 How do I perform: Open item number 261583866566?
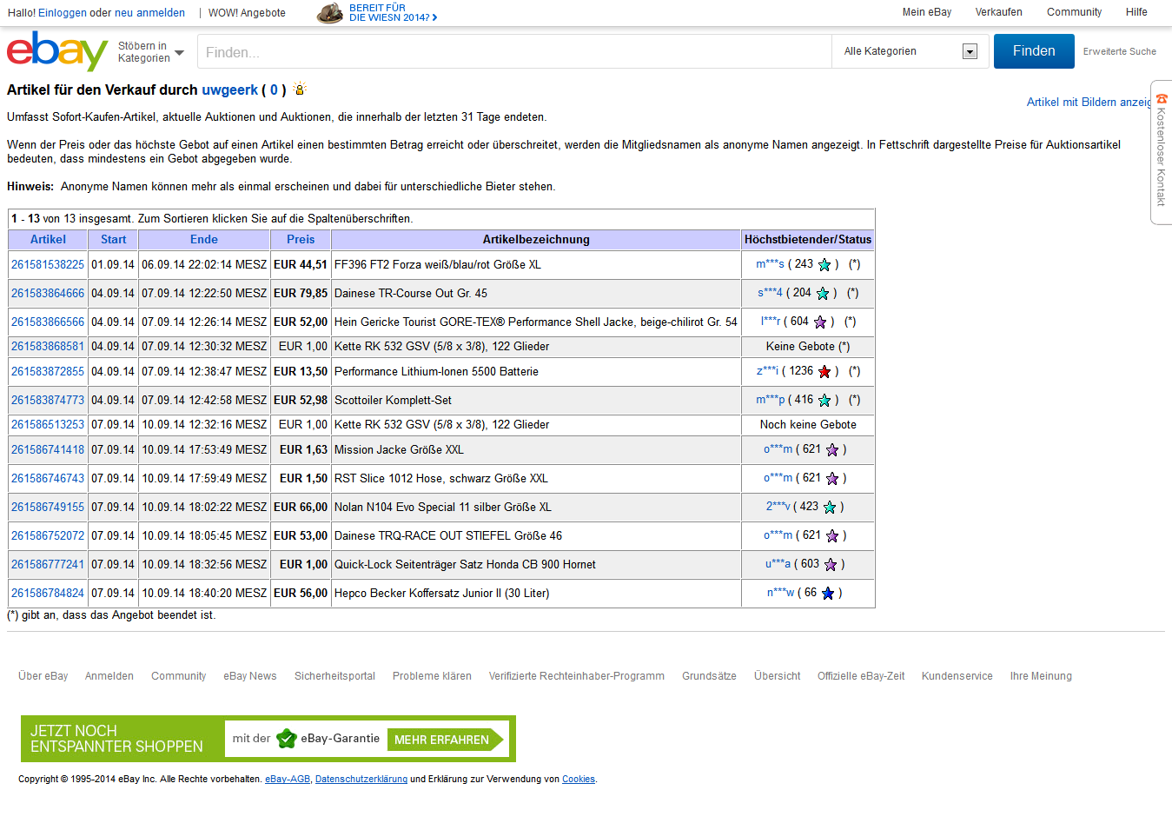coord(48,322)
